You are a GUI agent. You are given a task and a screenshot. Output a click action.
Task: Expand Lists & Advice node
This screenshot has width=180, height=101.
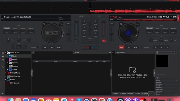point(6,76)
